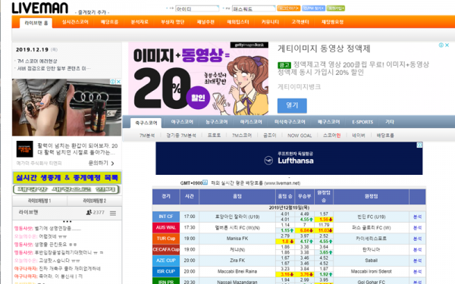455x284 pixels.
Task: Open the NOW GOAL sub-menu link
Action: click(x=300, y=136)
